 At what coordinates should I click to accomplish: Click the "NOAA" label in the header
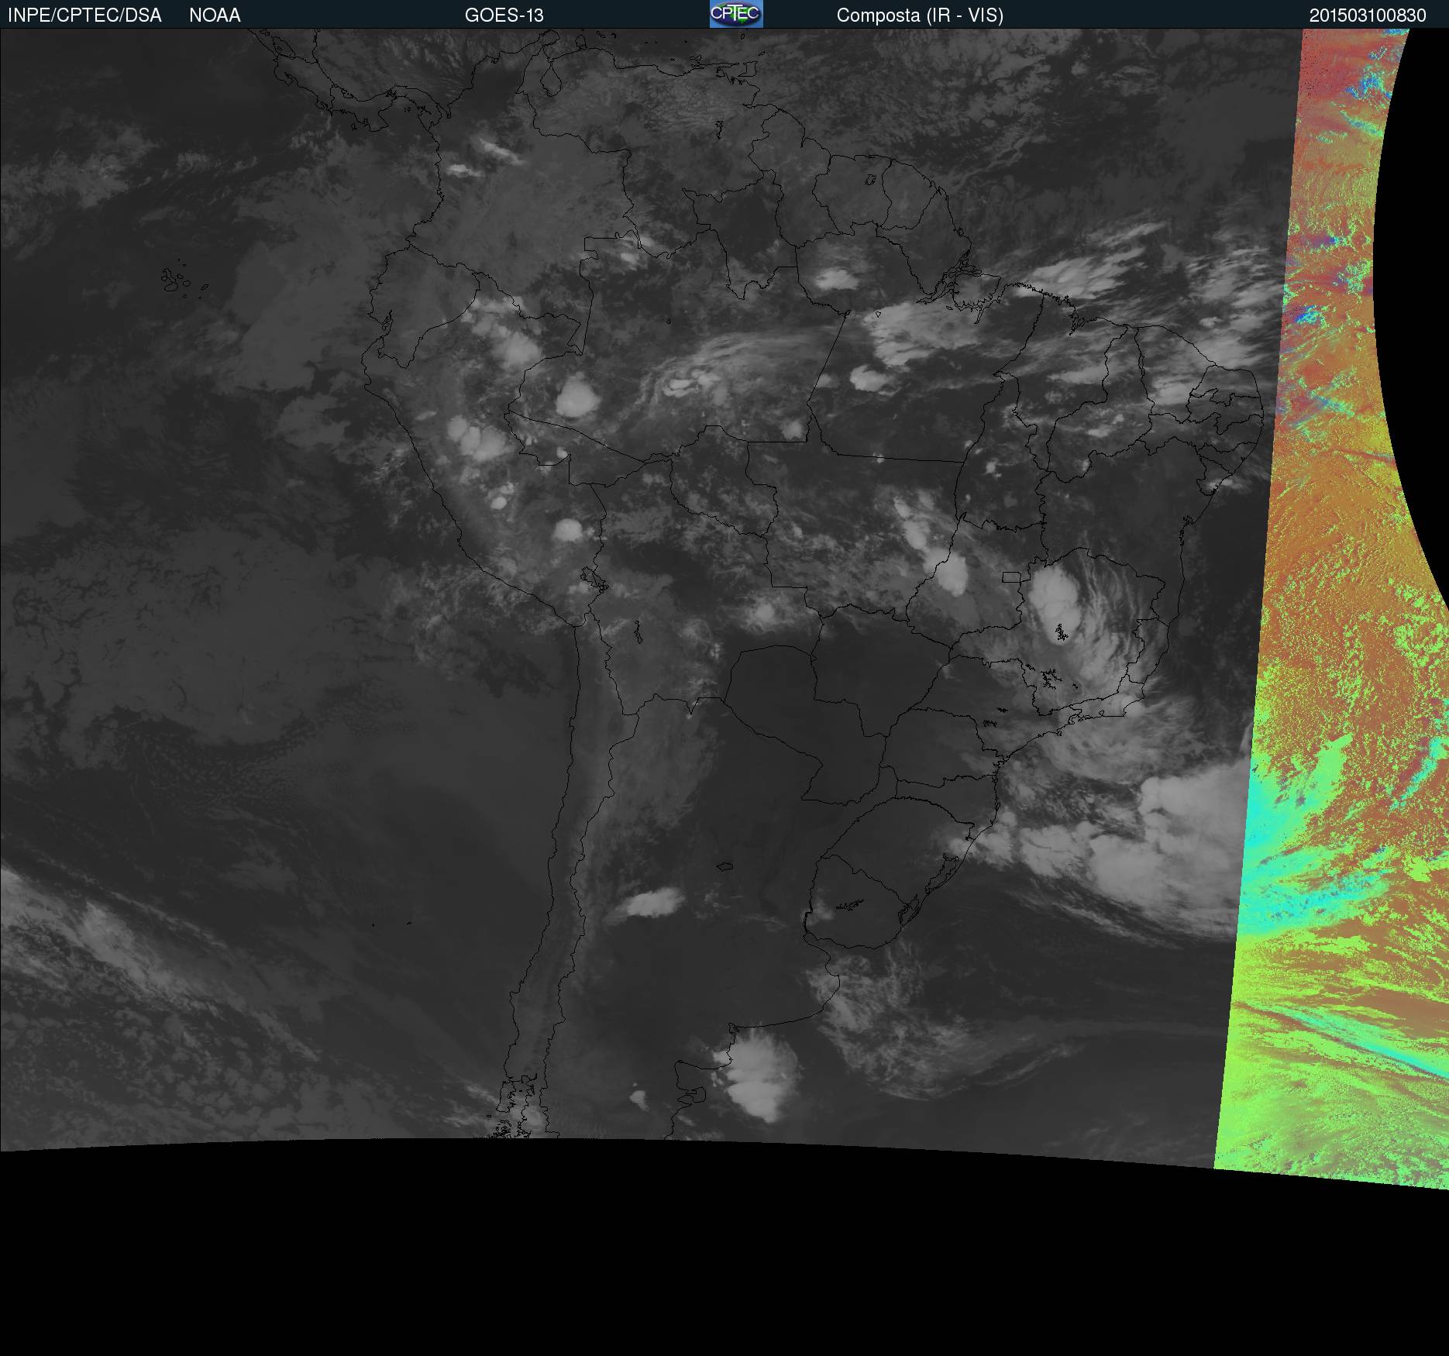[215, 15]
